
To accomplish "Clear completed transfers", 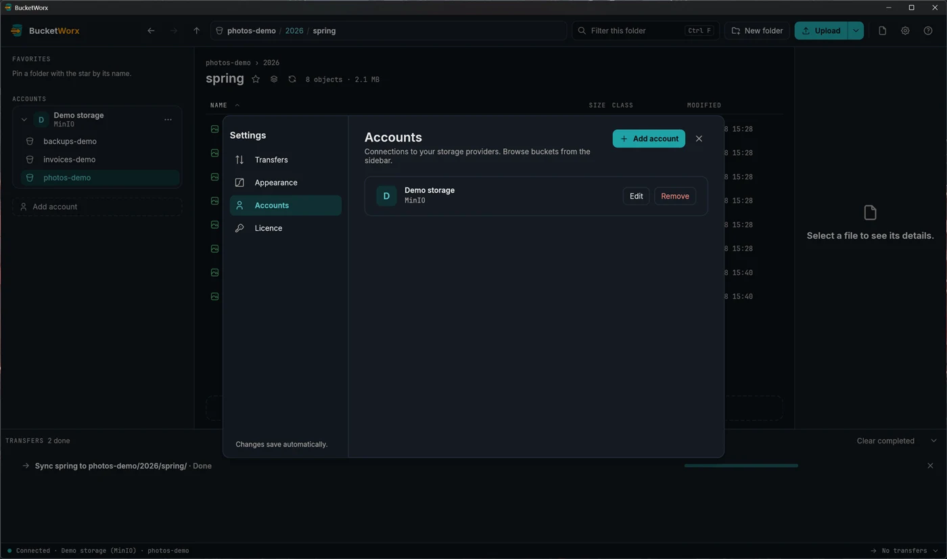I will coord(885,441).
